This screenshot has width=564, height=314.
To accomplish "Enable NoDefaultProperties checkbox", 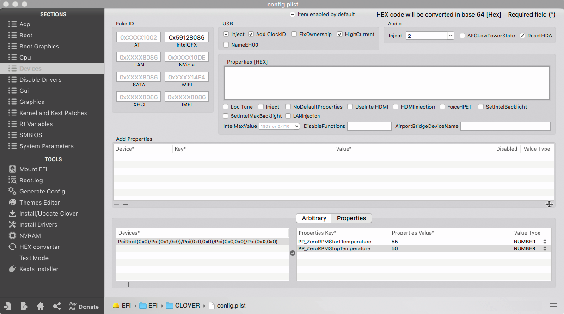I will 288,107.
